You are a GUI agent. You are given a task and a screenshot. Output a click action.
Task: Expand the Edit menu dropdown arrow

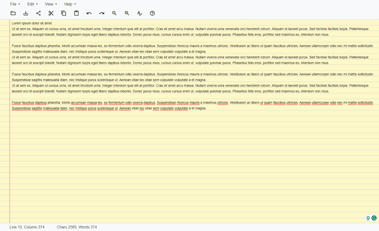tap(37, 4)
